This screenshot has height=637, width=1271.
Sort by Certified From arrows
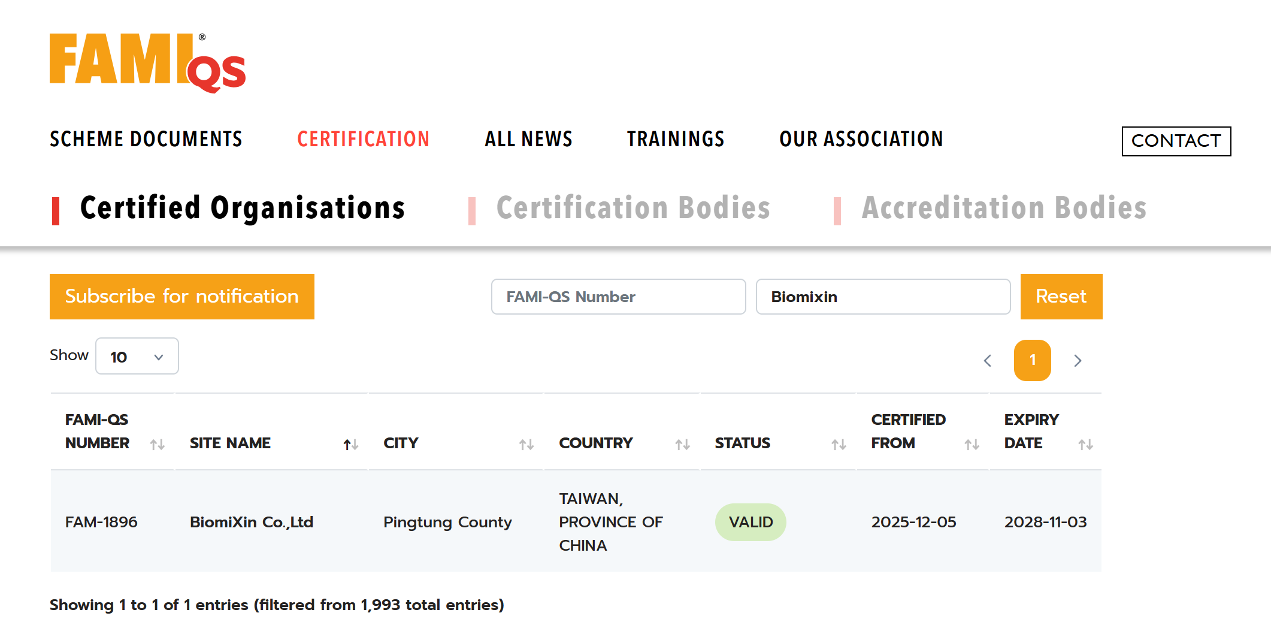(972, 444)
